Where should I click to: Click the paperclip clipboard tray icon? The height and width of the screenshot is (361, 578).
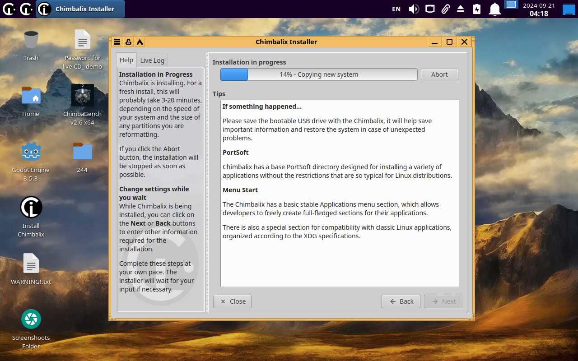[445, 9]
